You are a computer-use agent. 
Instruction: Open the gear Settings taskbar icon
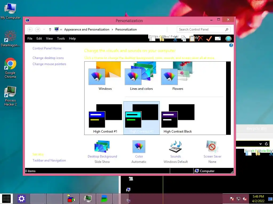click(x=22, y=199)
